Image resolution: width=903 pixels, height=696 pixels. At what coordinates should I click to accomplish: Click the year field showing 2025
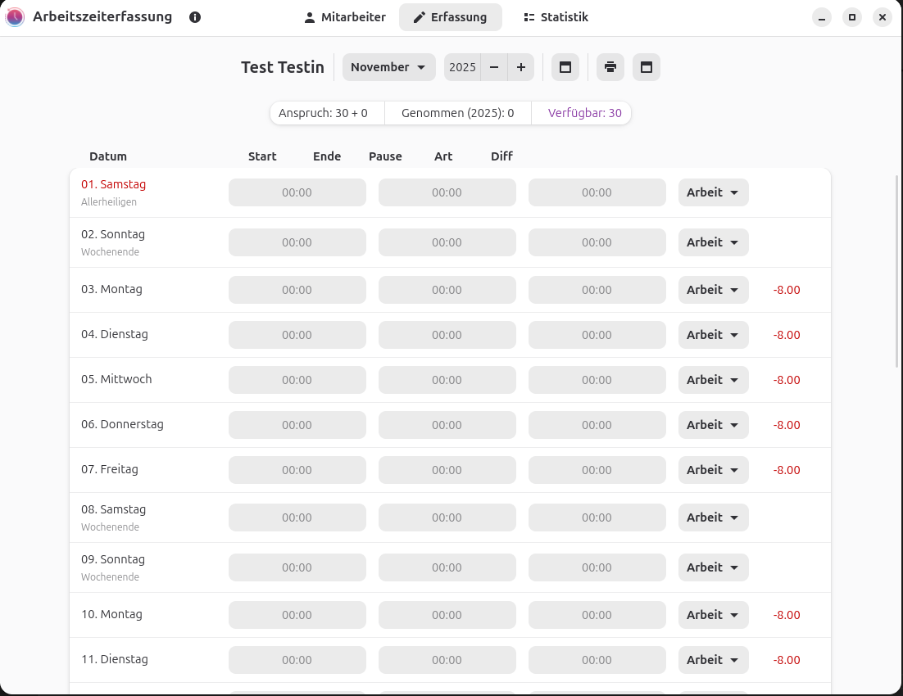pyautogui.click(x=462, y=67)
